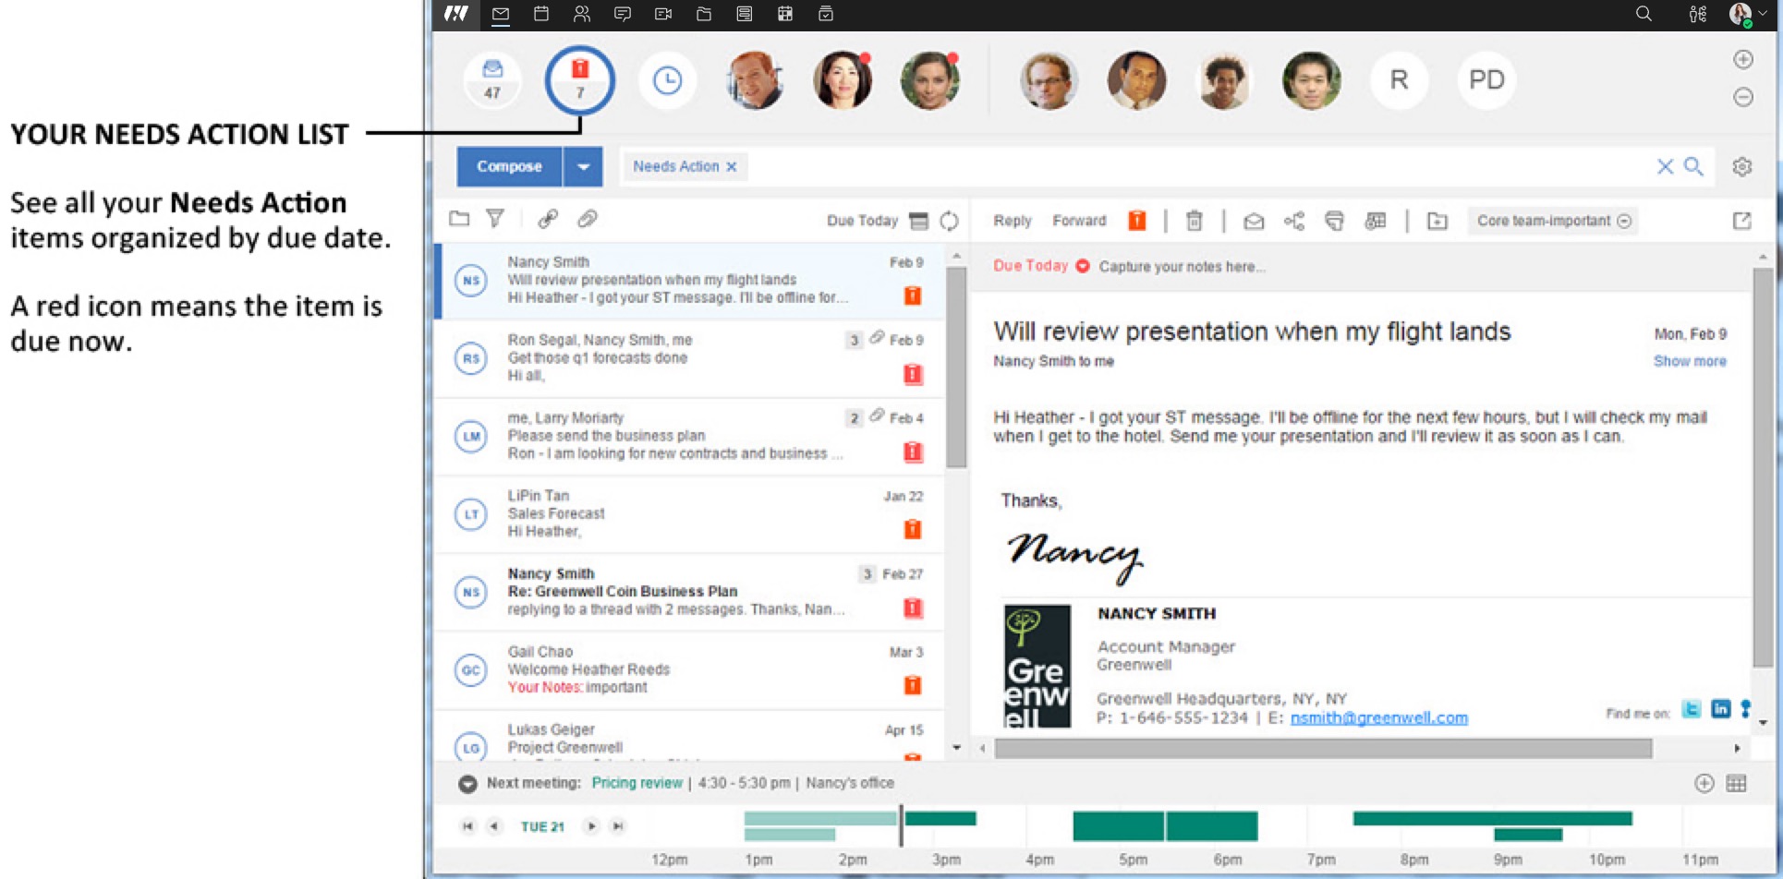Open the Waiting For clock bubble
The image size is (1783, 879).
tap(667, 80)
